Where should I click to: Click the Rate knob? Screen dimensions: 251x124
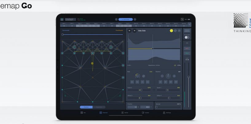coord(138,76)
